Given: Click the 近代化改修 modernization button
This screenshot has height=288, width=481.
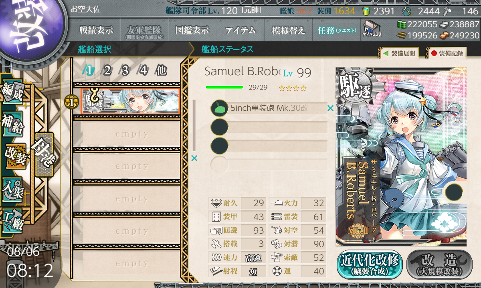Looking at the screenshot, I should click(x=370, y=264).
